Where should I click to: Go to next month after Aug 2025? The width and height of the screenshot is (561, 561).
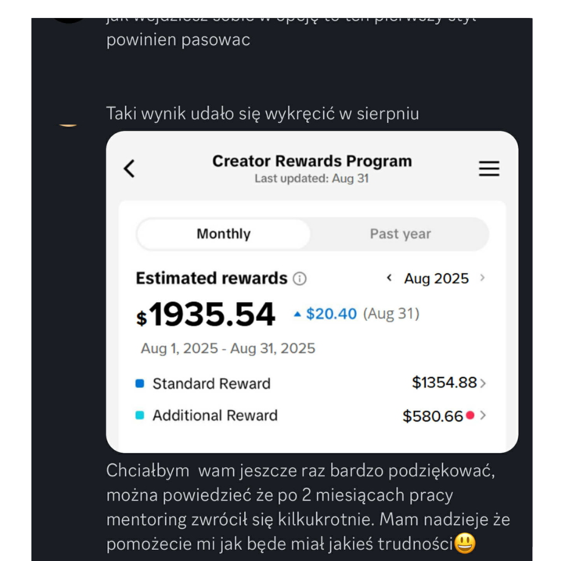[482, 278]
